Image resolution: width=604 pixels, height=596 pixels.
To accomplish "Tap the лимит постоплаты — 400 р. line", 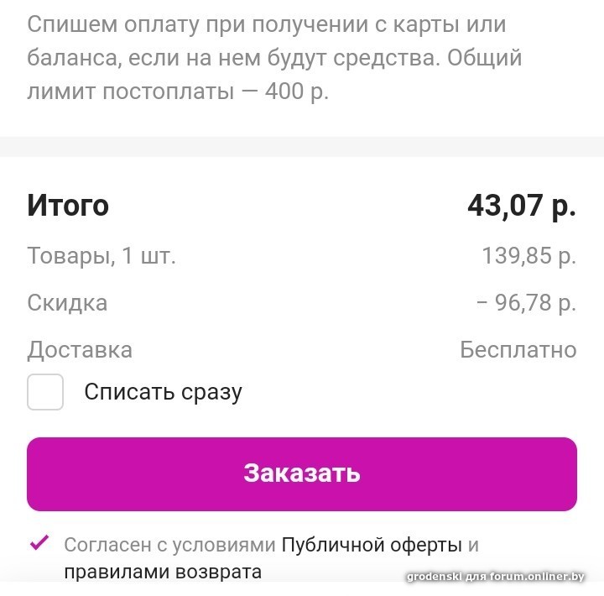I will [x=178, y=92].
